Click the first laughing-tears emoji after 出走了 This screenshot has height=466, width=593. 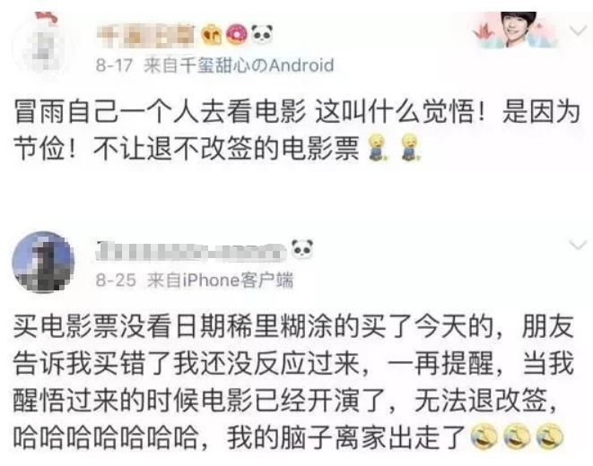pos(484,437)
